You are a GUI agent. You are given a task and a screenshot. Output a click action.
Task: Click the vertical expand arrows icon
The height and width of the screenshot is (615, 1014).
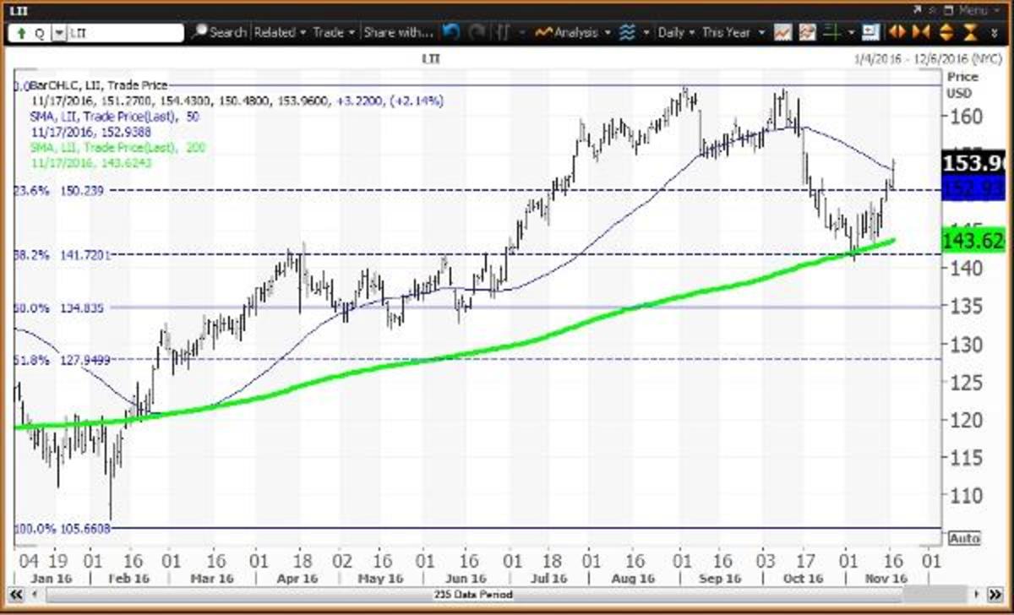(x=946, y=33)
